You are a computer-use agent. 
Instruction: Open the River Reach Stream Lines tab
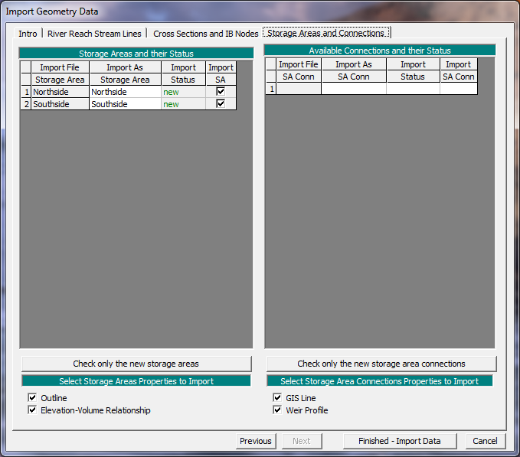click(x=94, y=34)
